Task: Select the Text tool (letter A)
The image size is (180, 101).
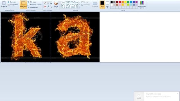Action: (51, 3)
